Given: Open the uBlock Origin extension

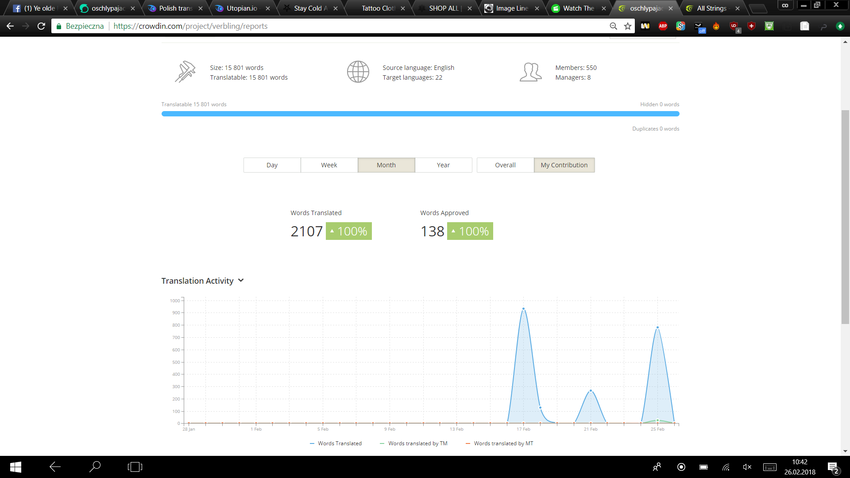Looking at the screenshot, I should point(734,27).
